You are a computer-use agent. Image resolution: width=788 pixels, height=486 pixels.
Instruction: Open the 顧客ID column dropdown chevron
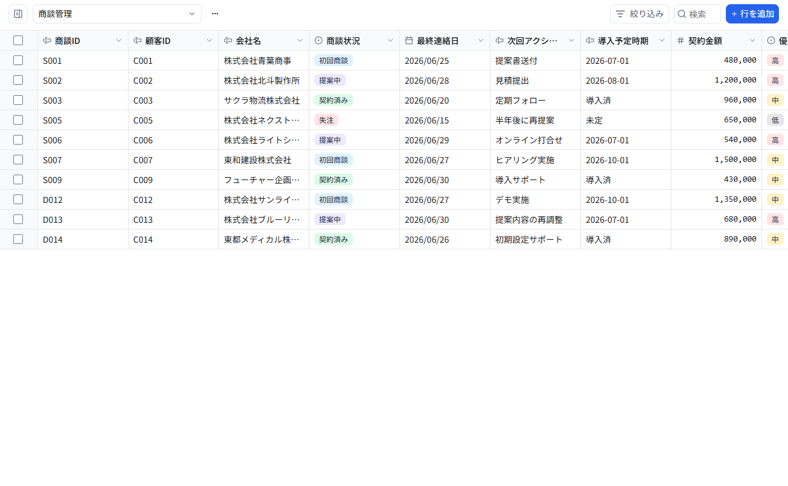[209, 40]
